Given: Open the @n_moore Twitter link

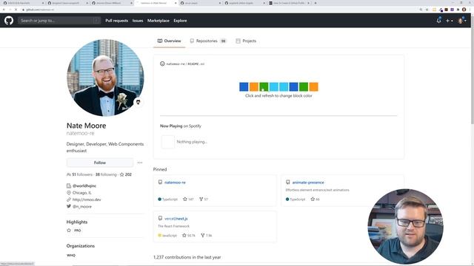Looking at the screenshot, I should coord(82,207).
